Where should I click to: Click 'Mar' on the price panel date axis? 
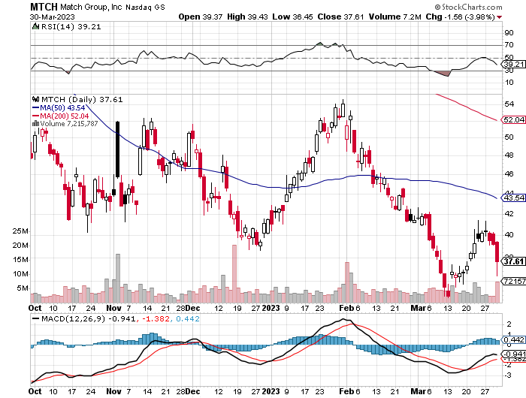418,308
